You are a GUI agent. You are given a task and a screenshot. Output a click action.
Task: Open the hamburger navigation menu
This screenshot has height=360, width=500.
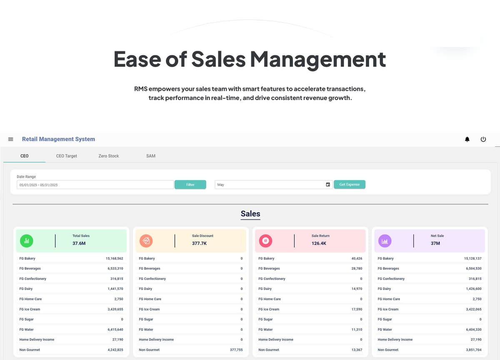click(x=11, y=139)
